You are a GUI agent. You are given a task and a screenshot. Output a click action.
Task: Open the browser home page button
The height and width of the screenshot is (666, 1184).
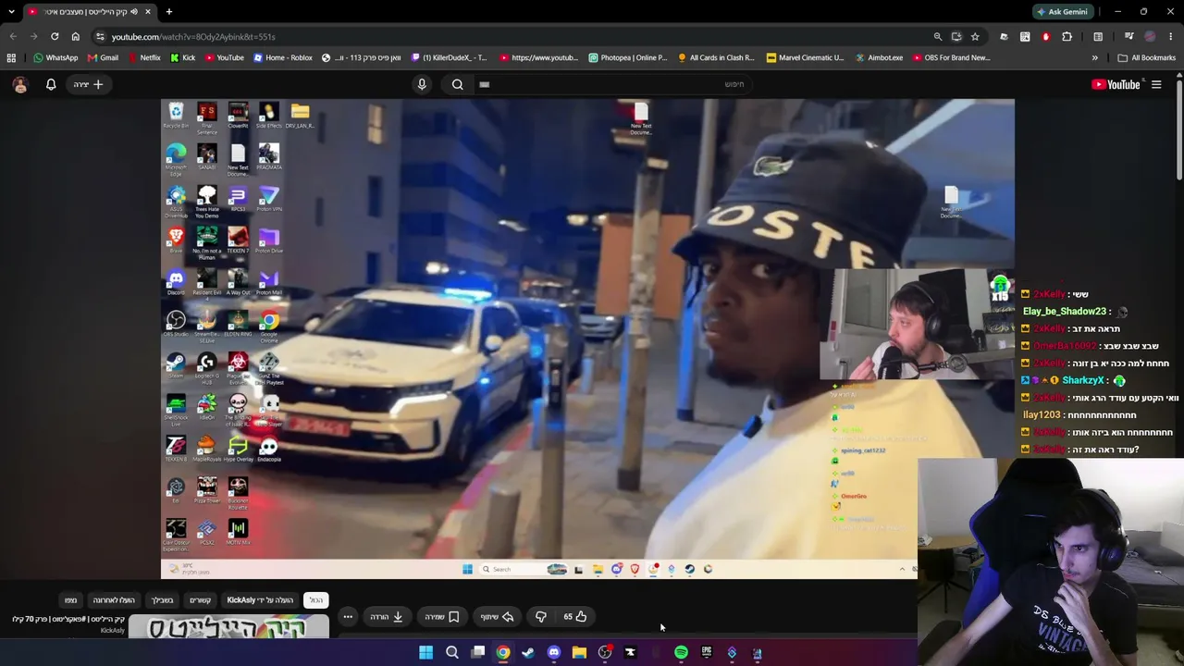[x=76, y=36]
